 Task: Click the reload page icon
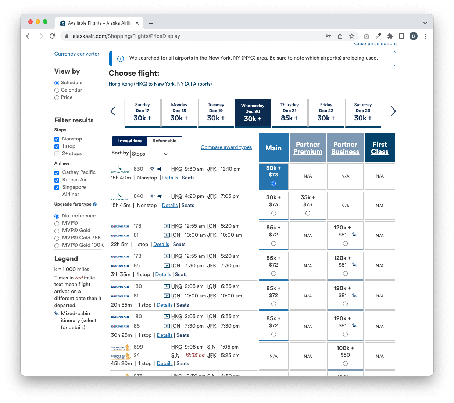pos(52,36)
